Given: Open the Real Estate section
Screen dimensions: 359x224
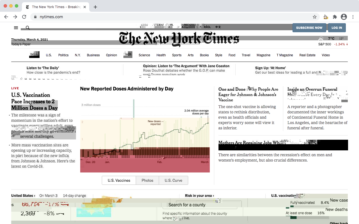Looking at the screenshot, I should 307,55.
